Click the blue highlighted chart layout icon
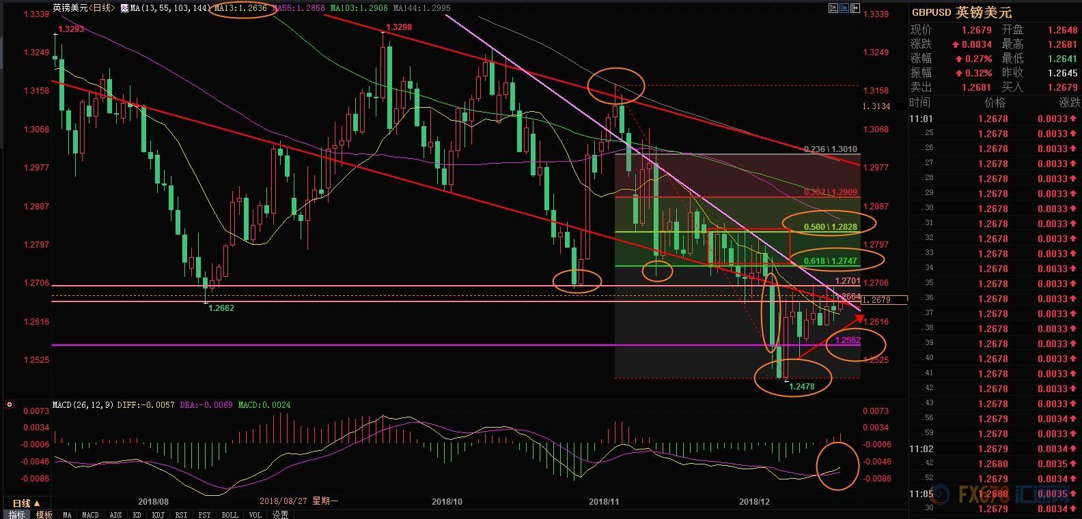The height and width of the screenshot is (519, 1082). pyautogui.click(x=844, y=8)
